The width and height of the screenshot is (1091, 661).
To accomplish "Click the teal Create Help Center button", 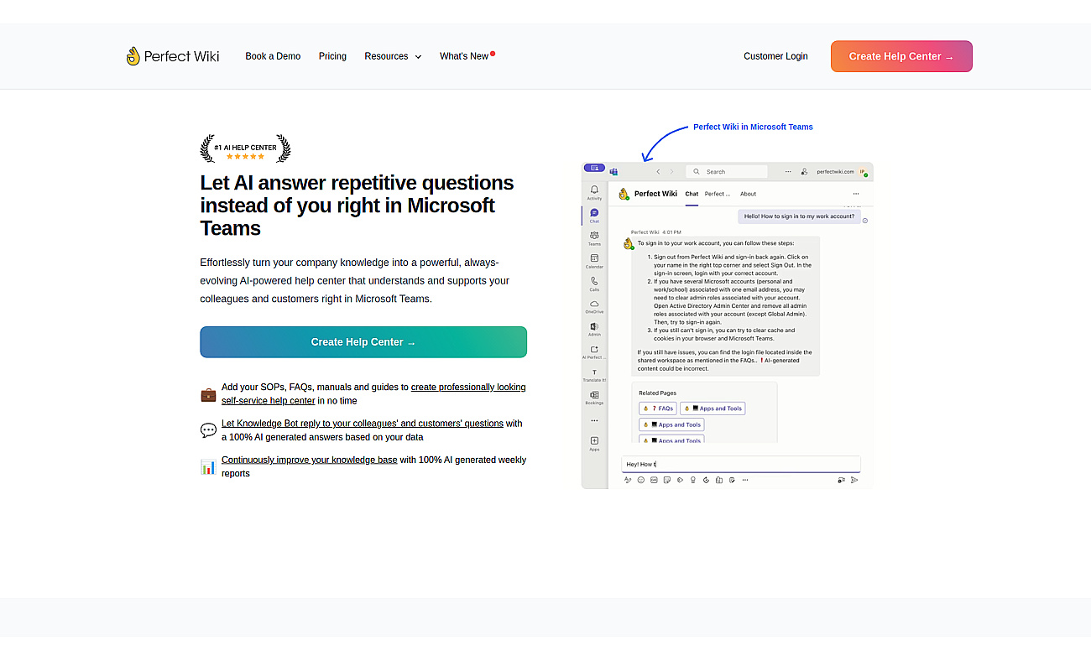I will click(x=363, y=342).
